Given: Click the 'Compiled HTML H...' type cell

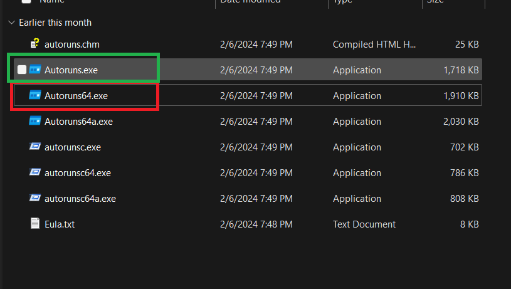Looking at the screenshot, I should pos(374,44).
